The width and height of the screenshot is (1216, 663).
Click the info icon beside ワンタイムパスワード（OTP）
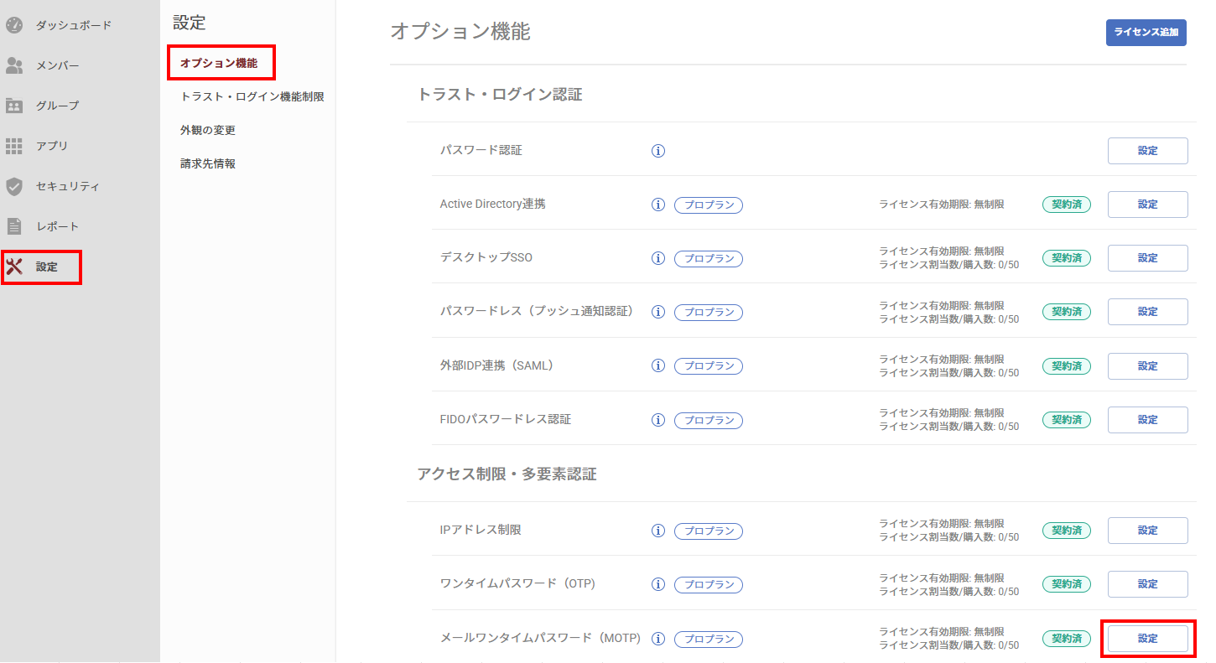(658, 584)
